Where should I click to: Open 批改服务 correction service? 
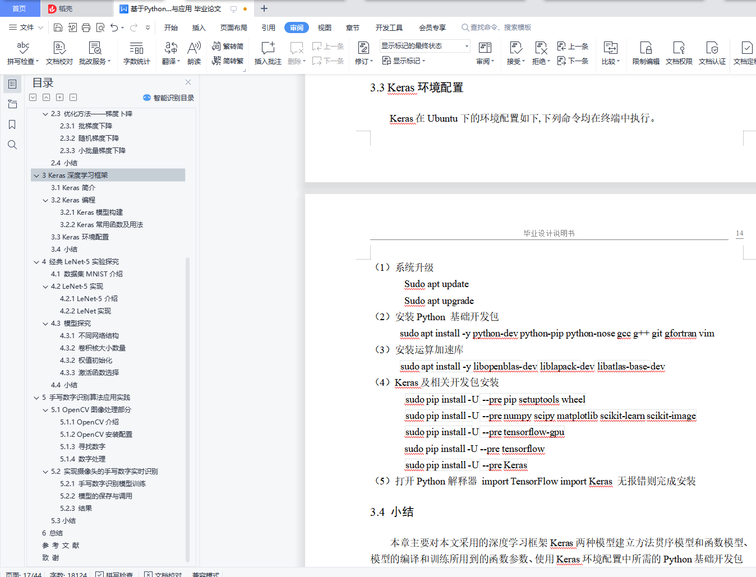click(x=95, y=53)
